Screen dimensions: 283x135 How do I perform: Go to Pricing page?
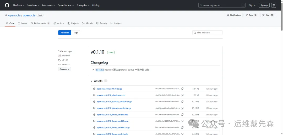point(96,5)
